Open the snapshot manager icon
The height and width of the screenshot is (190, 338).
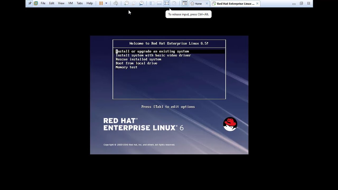click(x=142, y=3)
